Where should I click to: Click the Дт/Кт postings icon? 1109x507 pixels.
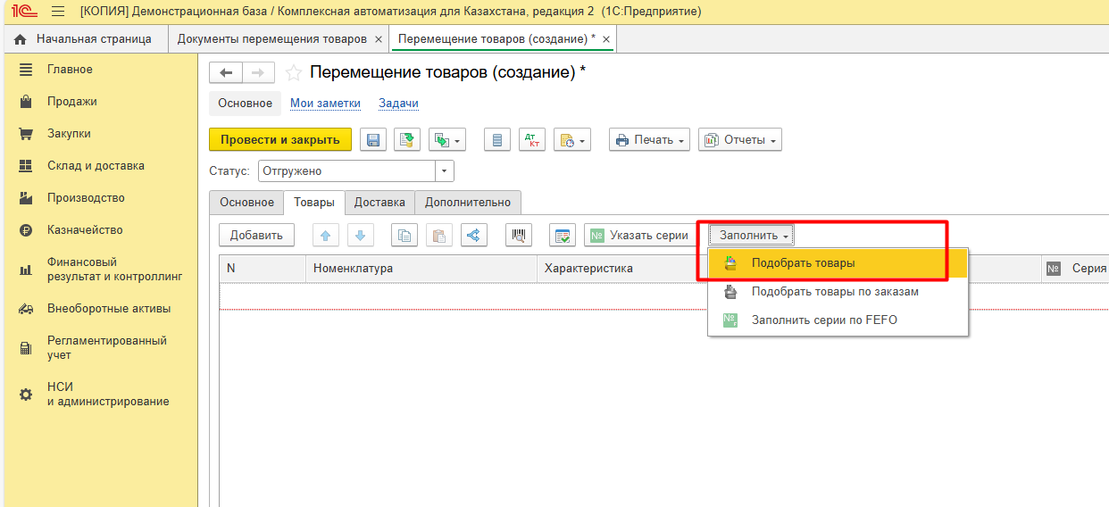coord(532,140)
